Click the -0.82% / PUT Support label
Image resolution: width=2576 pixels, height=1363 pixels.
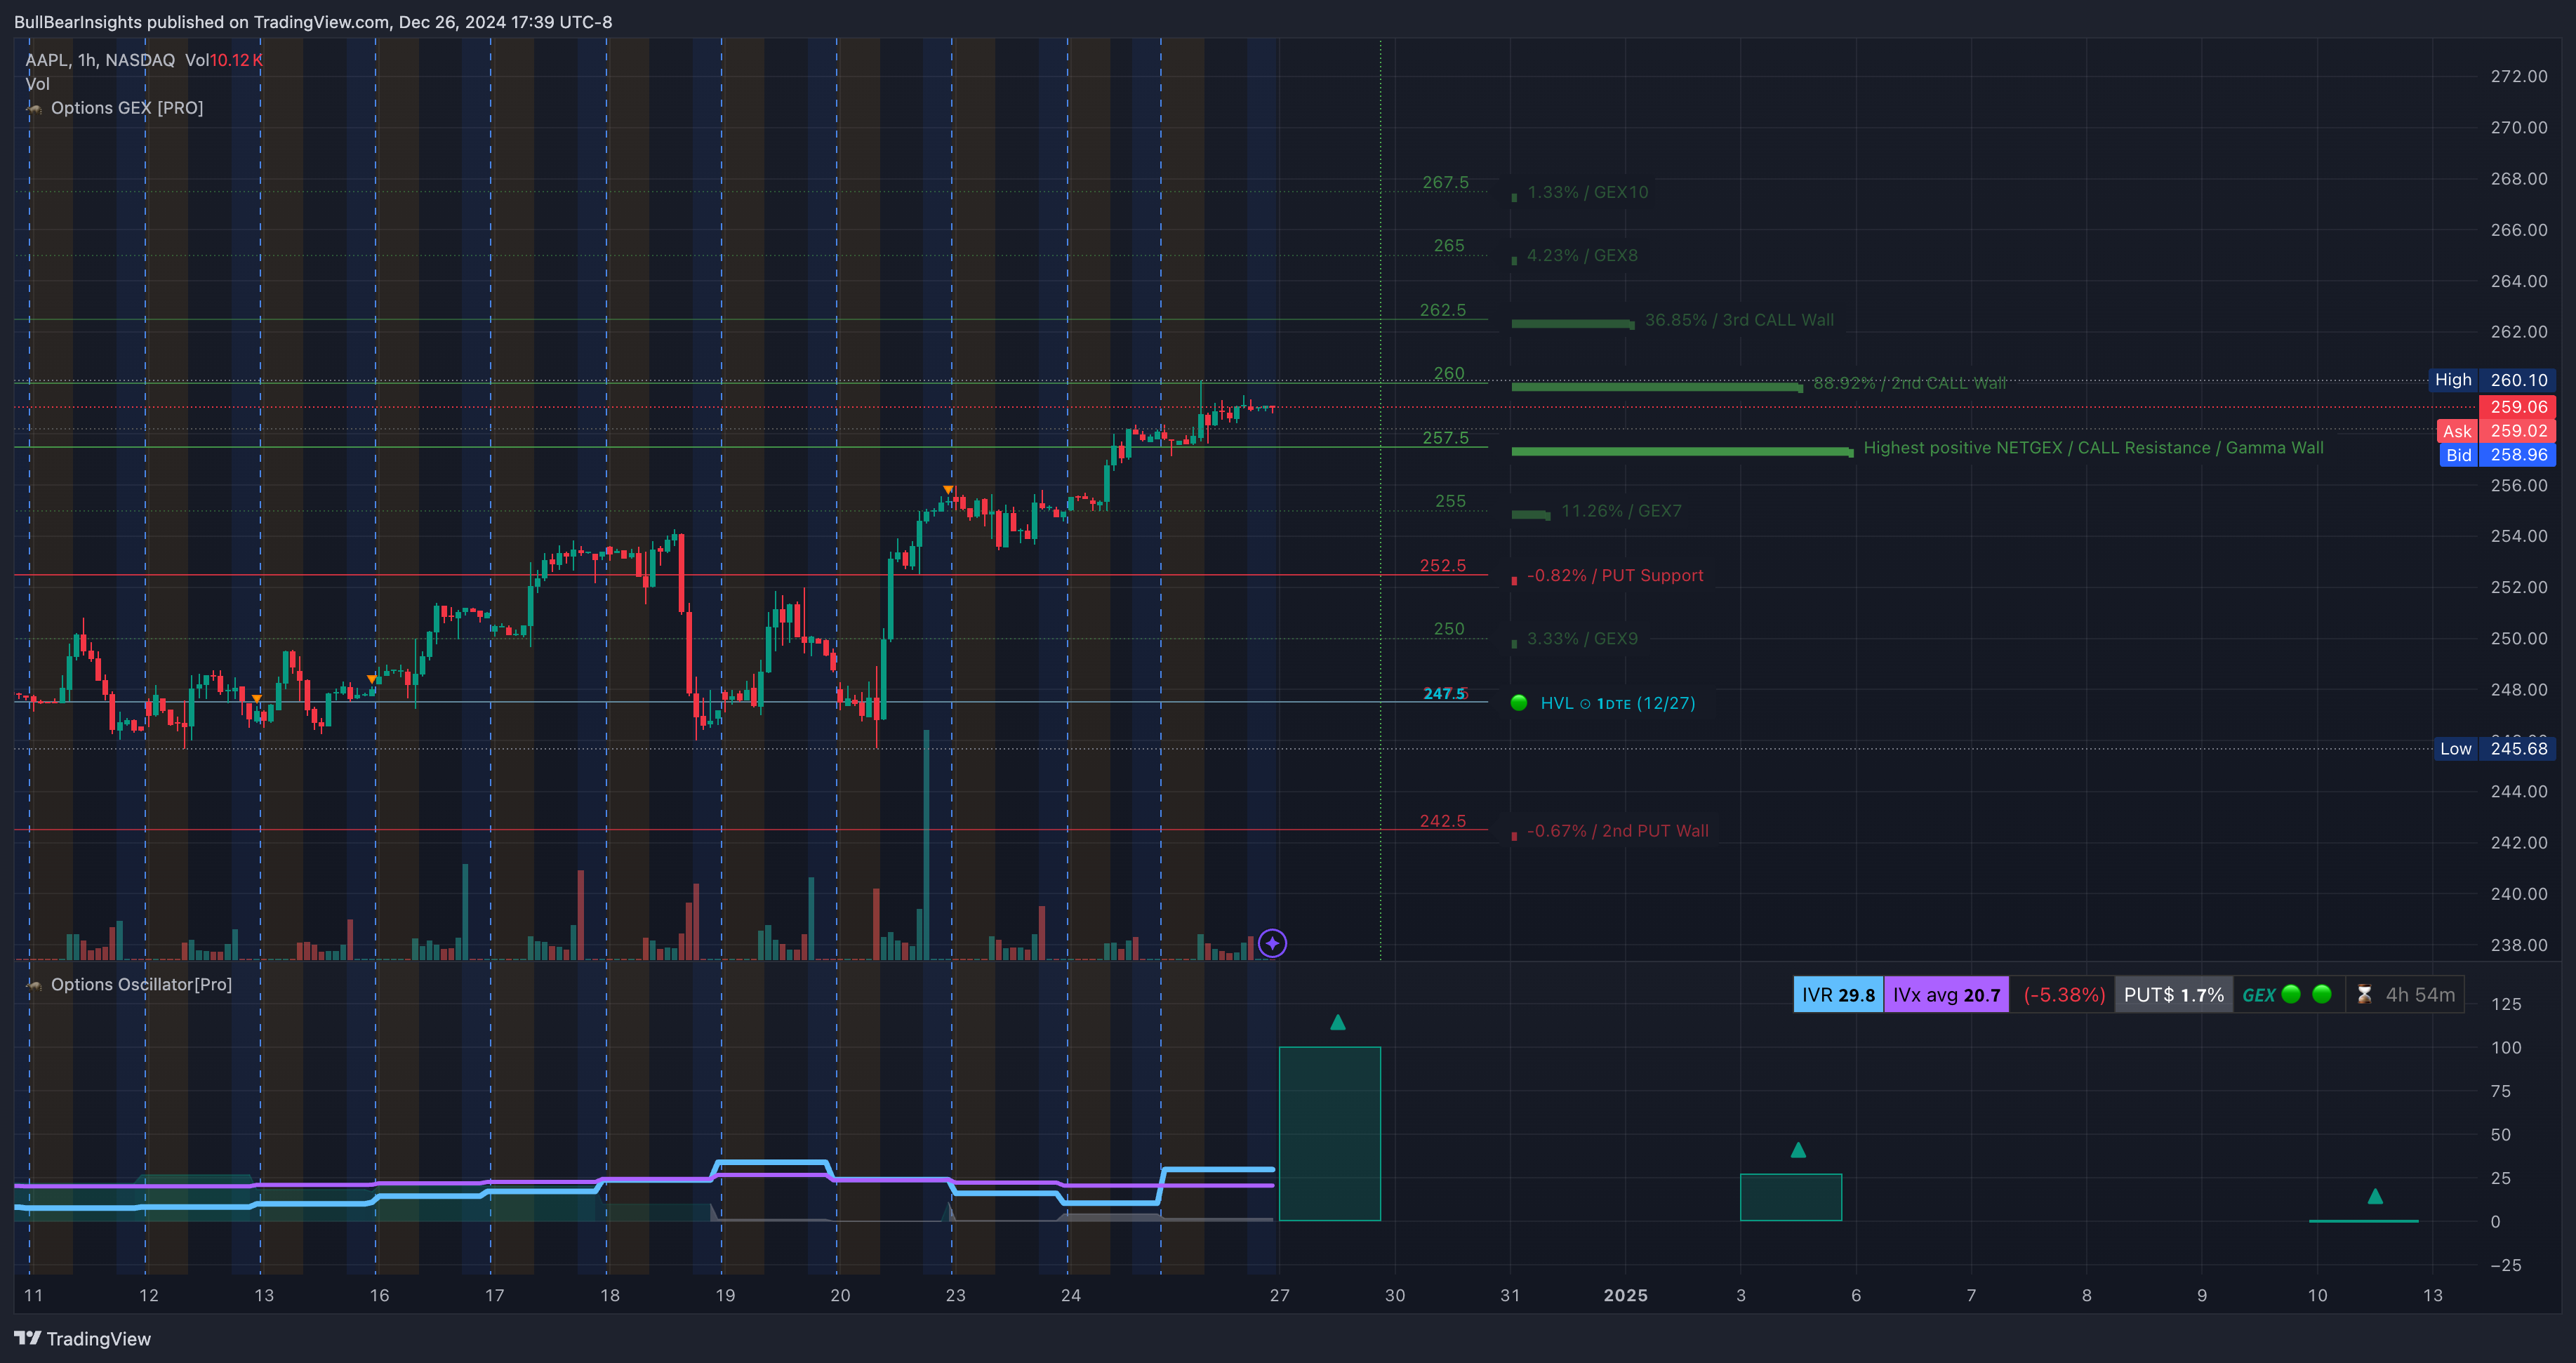tap(1615, 576)
